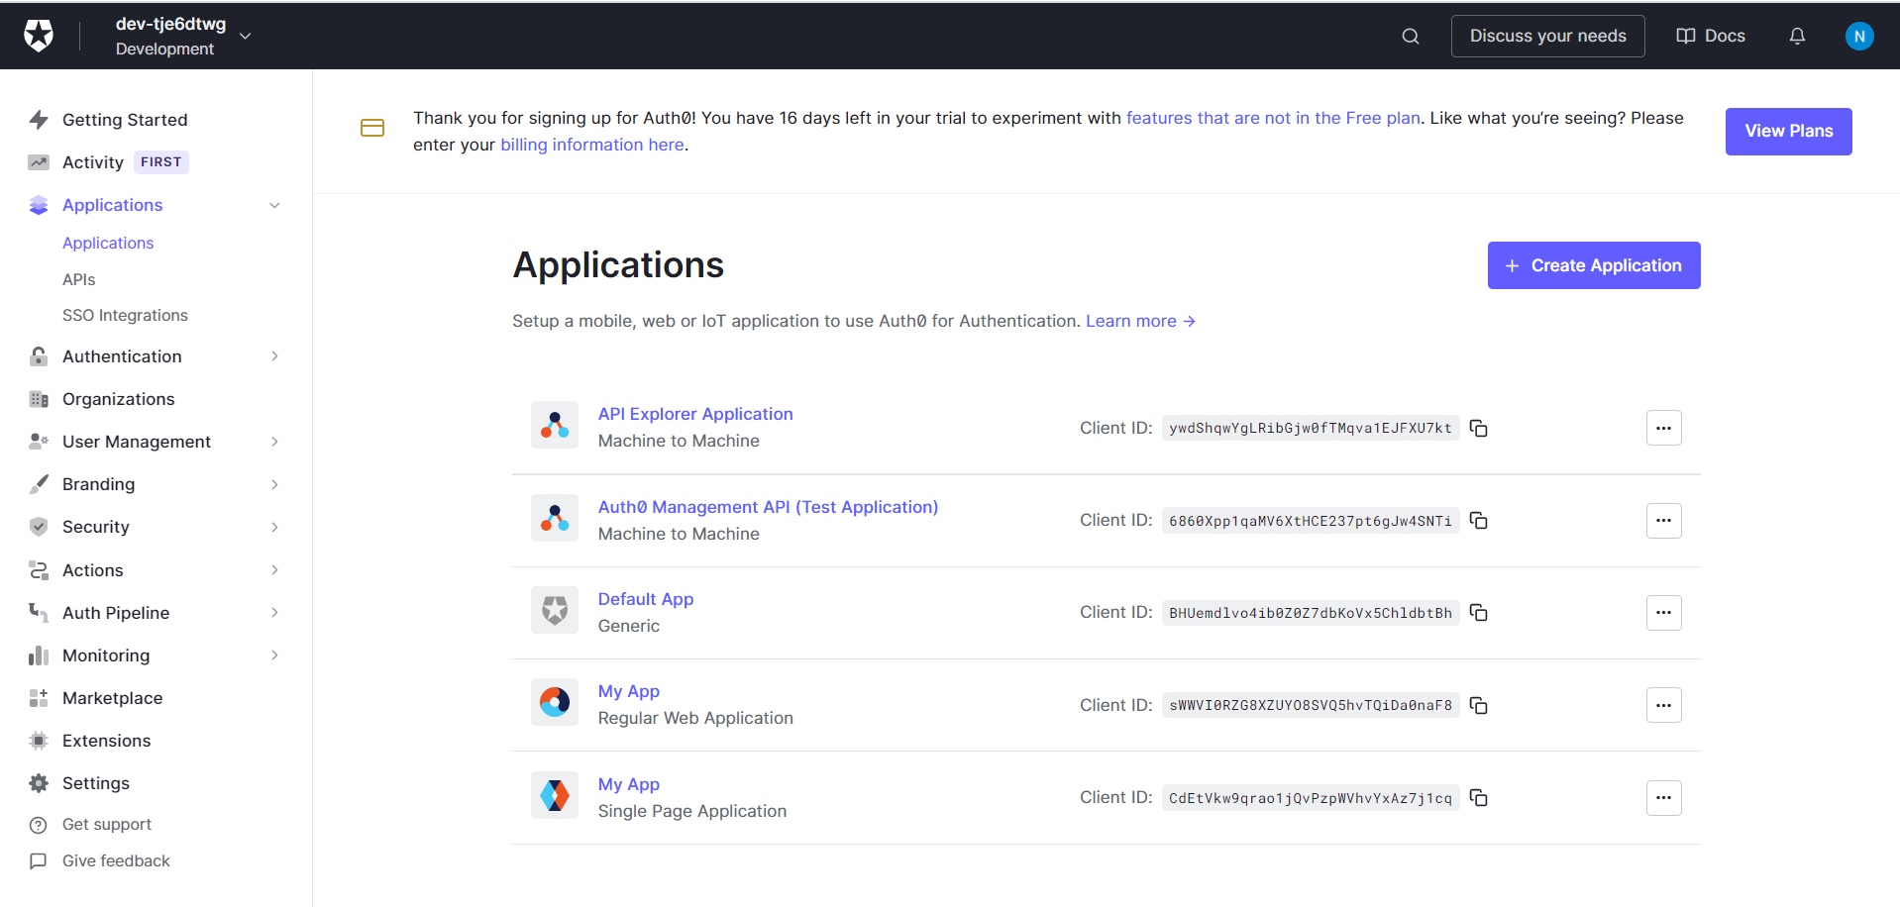Expand the Monitoring section chevron

(274, 655)
